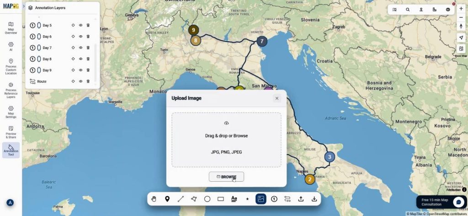The image size is (468, 216).
Task: Click the drag & drop upload area
Action: click(226, 140)
